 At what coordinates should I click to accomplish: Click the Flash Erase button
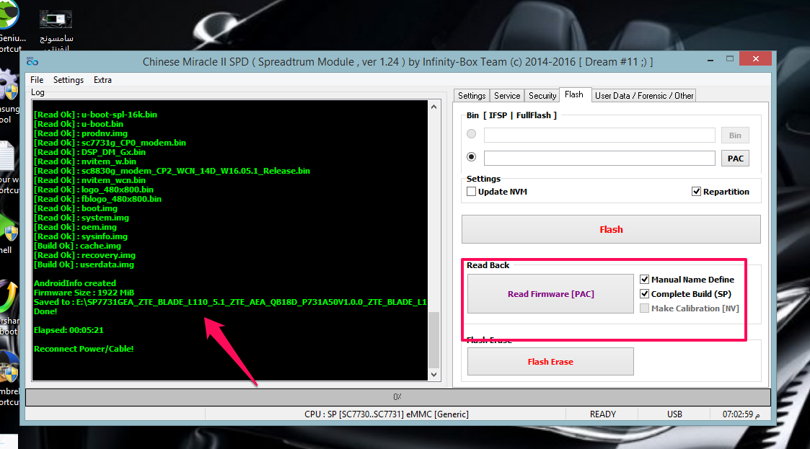pyautogui.click(x=550, y=361)
